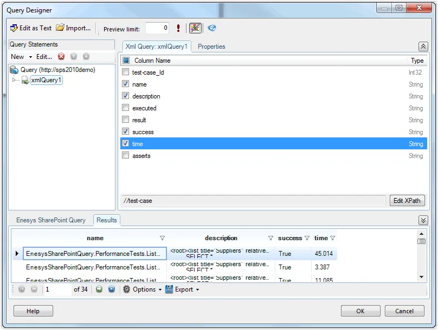
Task: Click the blue eye preview icon
Action: 211,28
